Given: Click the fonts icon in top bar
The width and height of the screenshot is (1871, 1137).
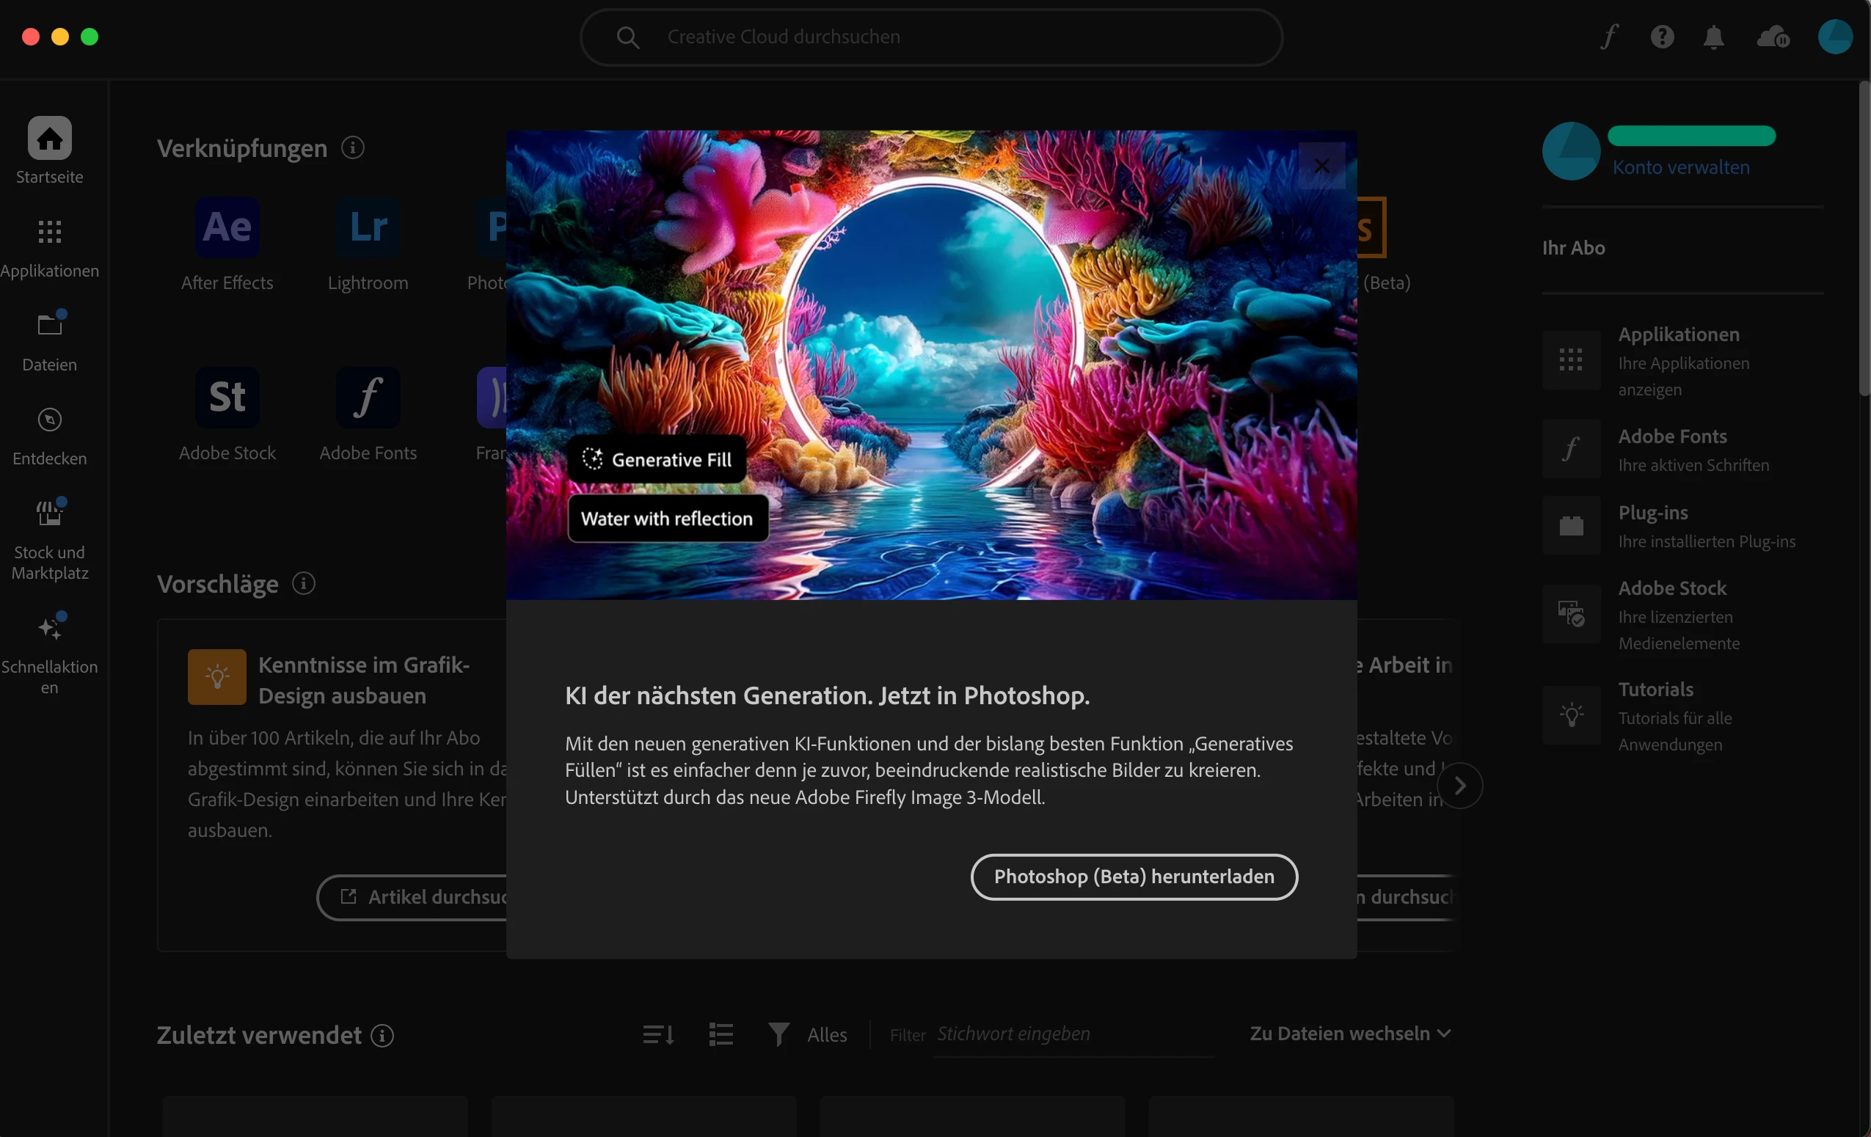Looking at the screenshot, I should pos(1609,37).
